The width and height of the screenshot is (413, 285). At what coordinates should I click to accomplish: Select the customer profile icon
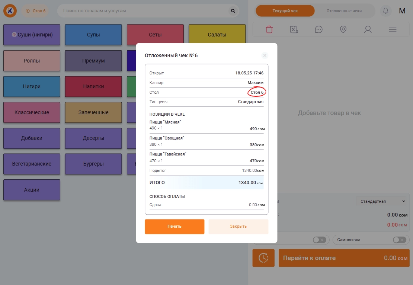[368, 29]
